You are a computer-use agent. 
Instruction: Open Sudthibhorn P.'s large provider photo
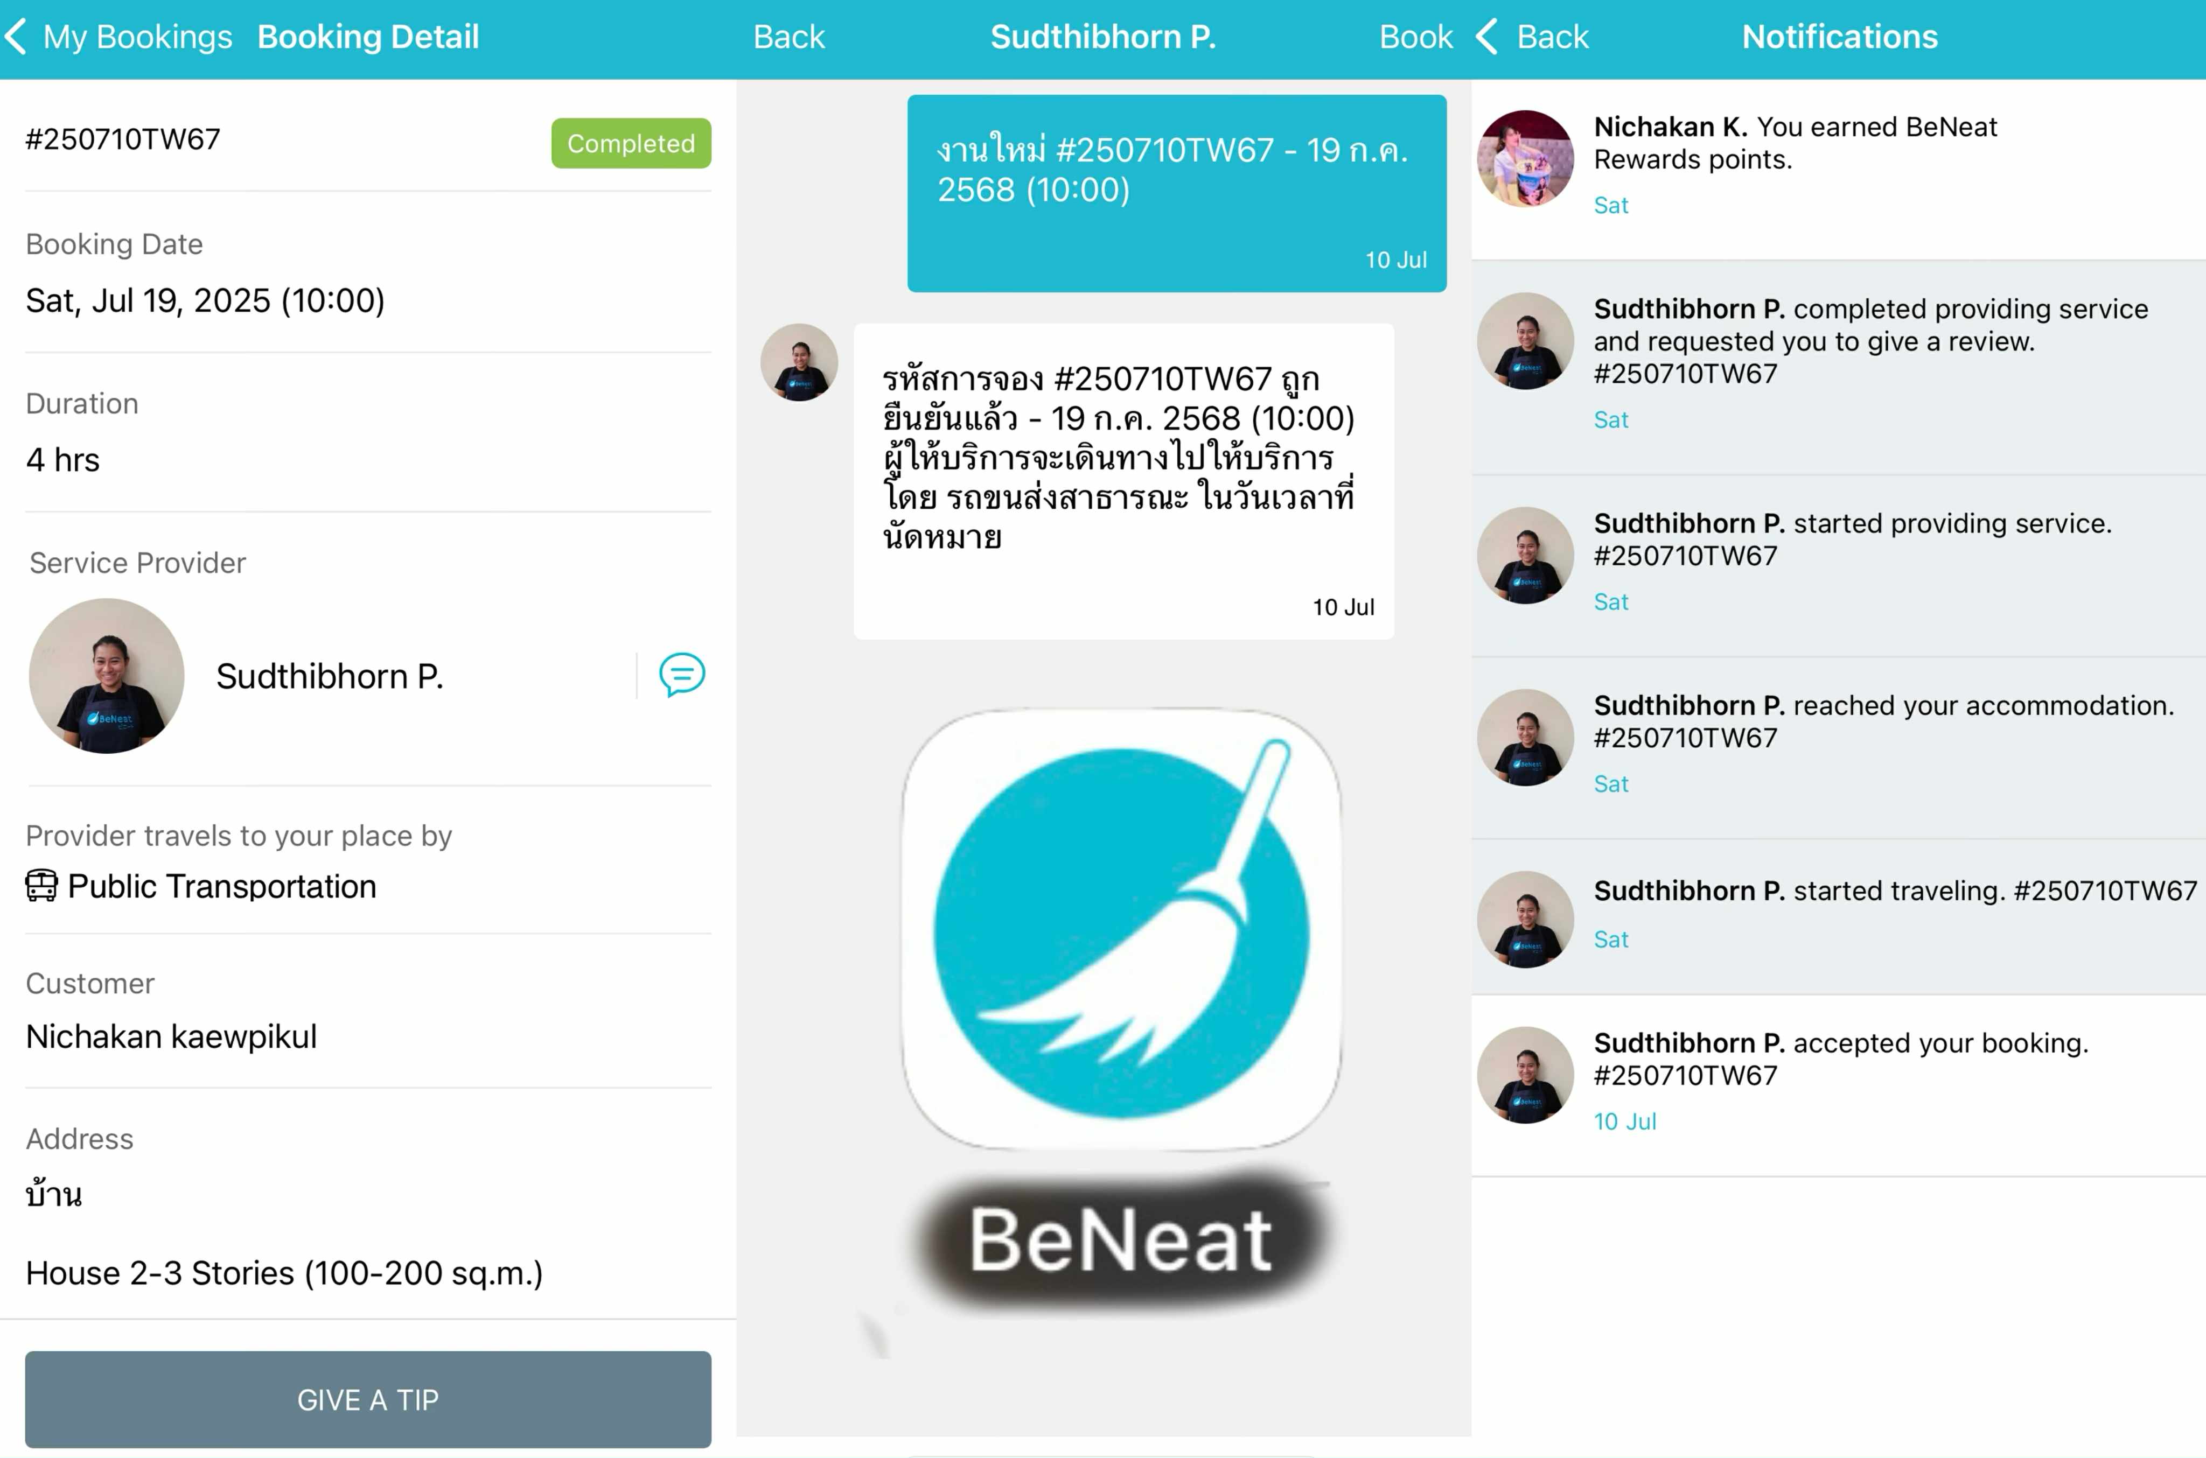[x=107, y=676]
